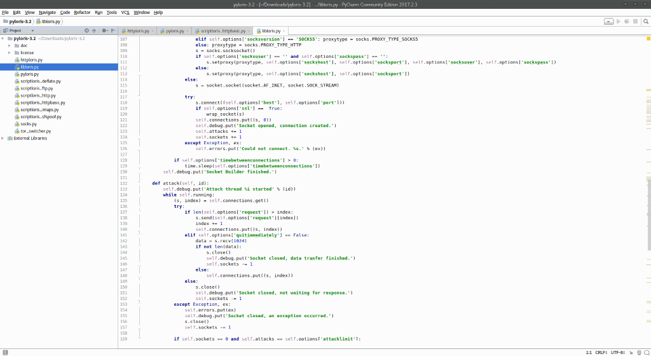Click the Hector inspector icon in status bar
This screenshot has width=651, height=356.
point(639,352)
